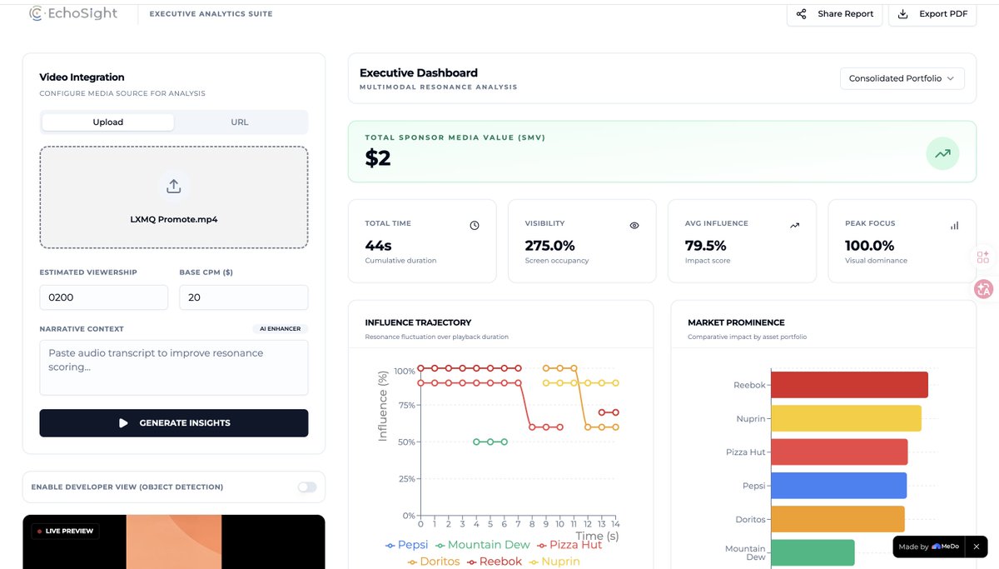This screenshot has height=569, width=999.
Task: Click the 100.0% Peak Focus value
Action: 870,246
